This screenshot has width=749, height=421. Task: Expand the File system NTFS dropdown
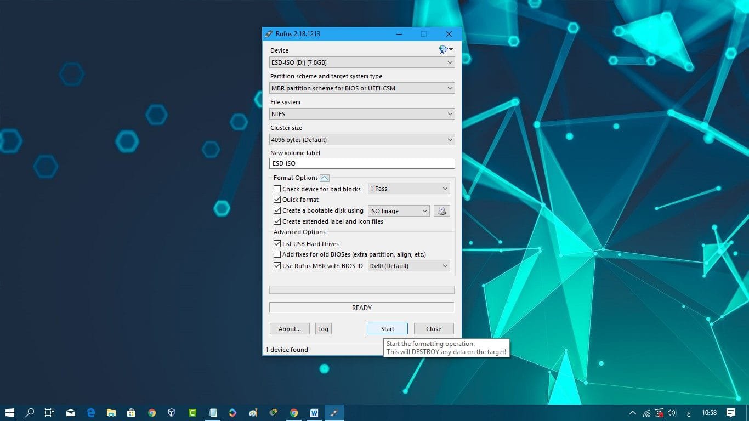coord(362,114)
